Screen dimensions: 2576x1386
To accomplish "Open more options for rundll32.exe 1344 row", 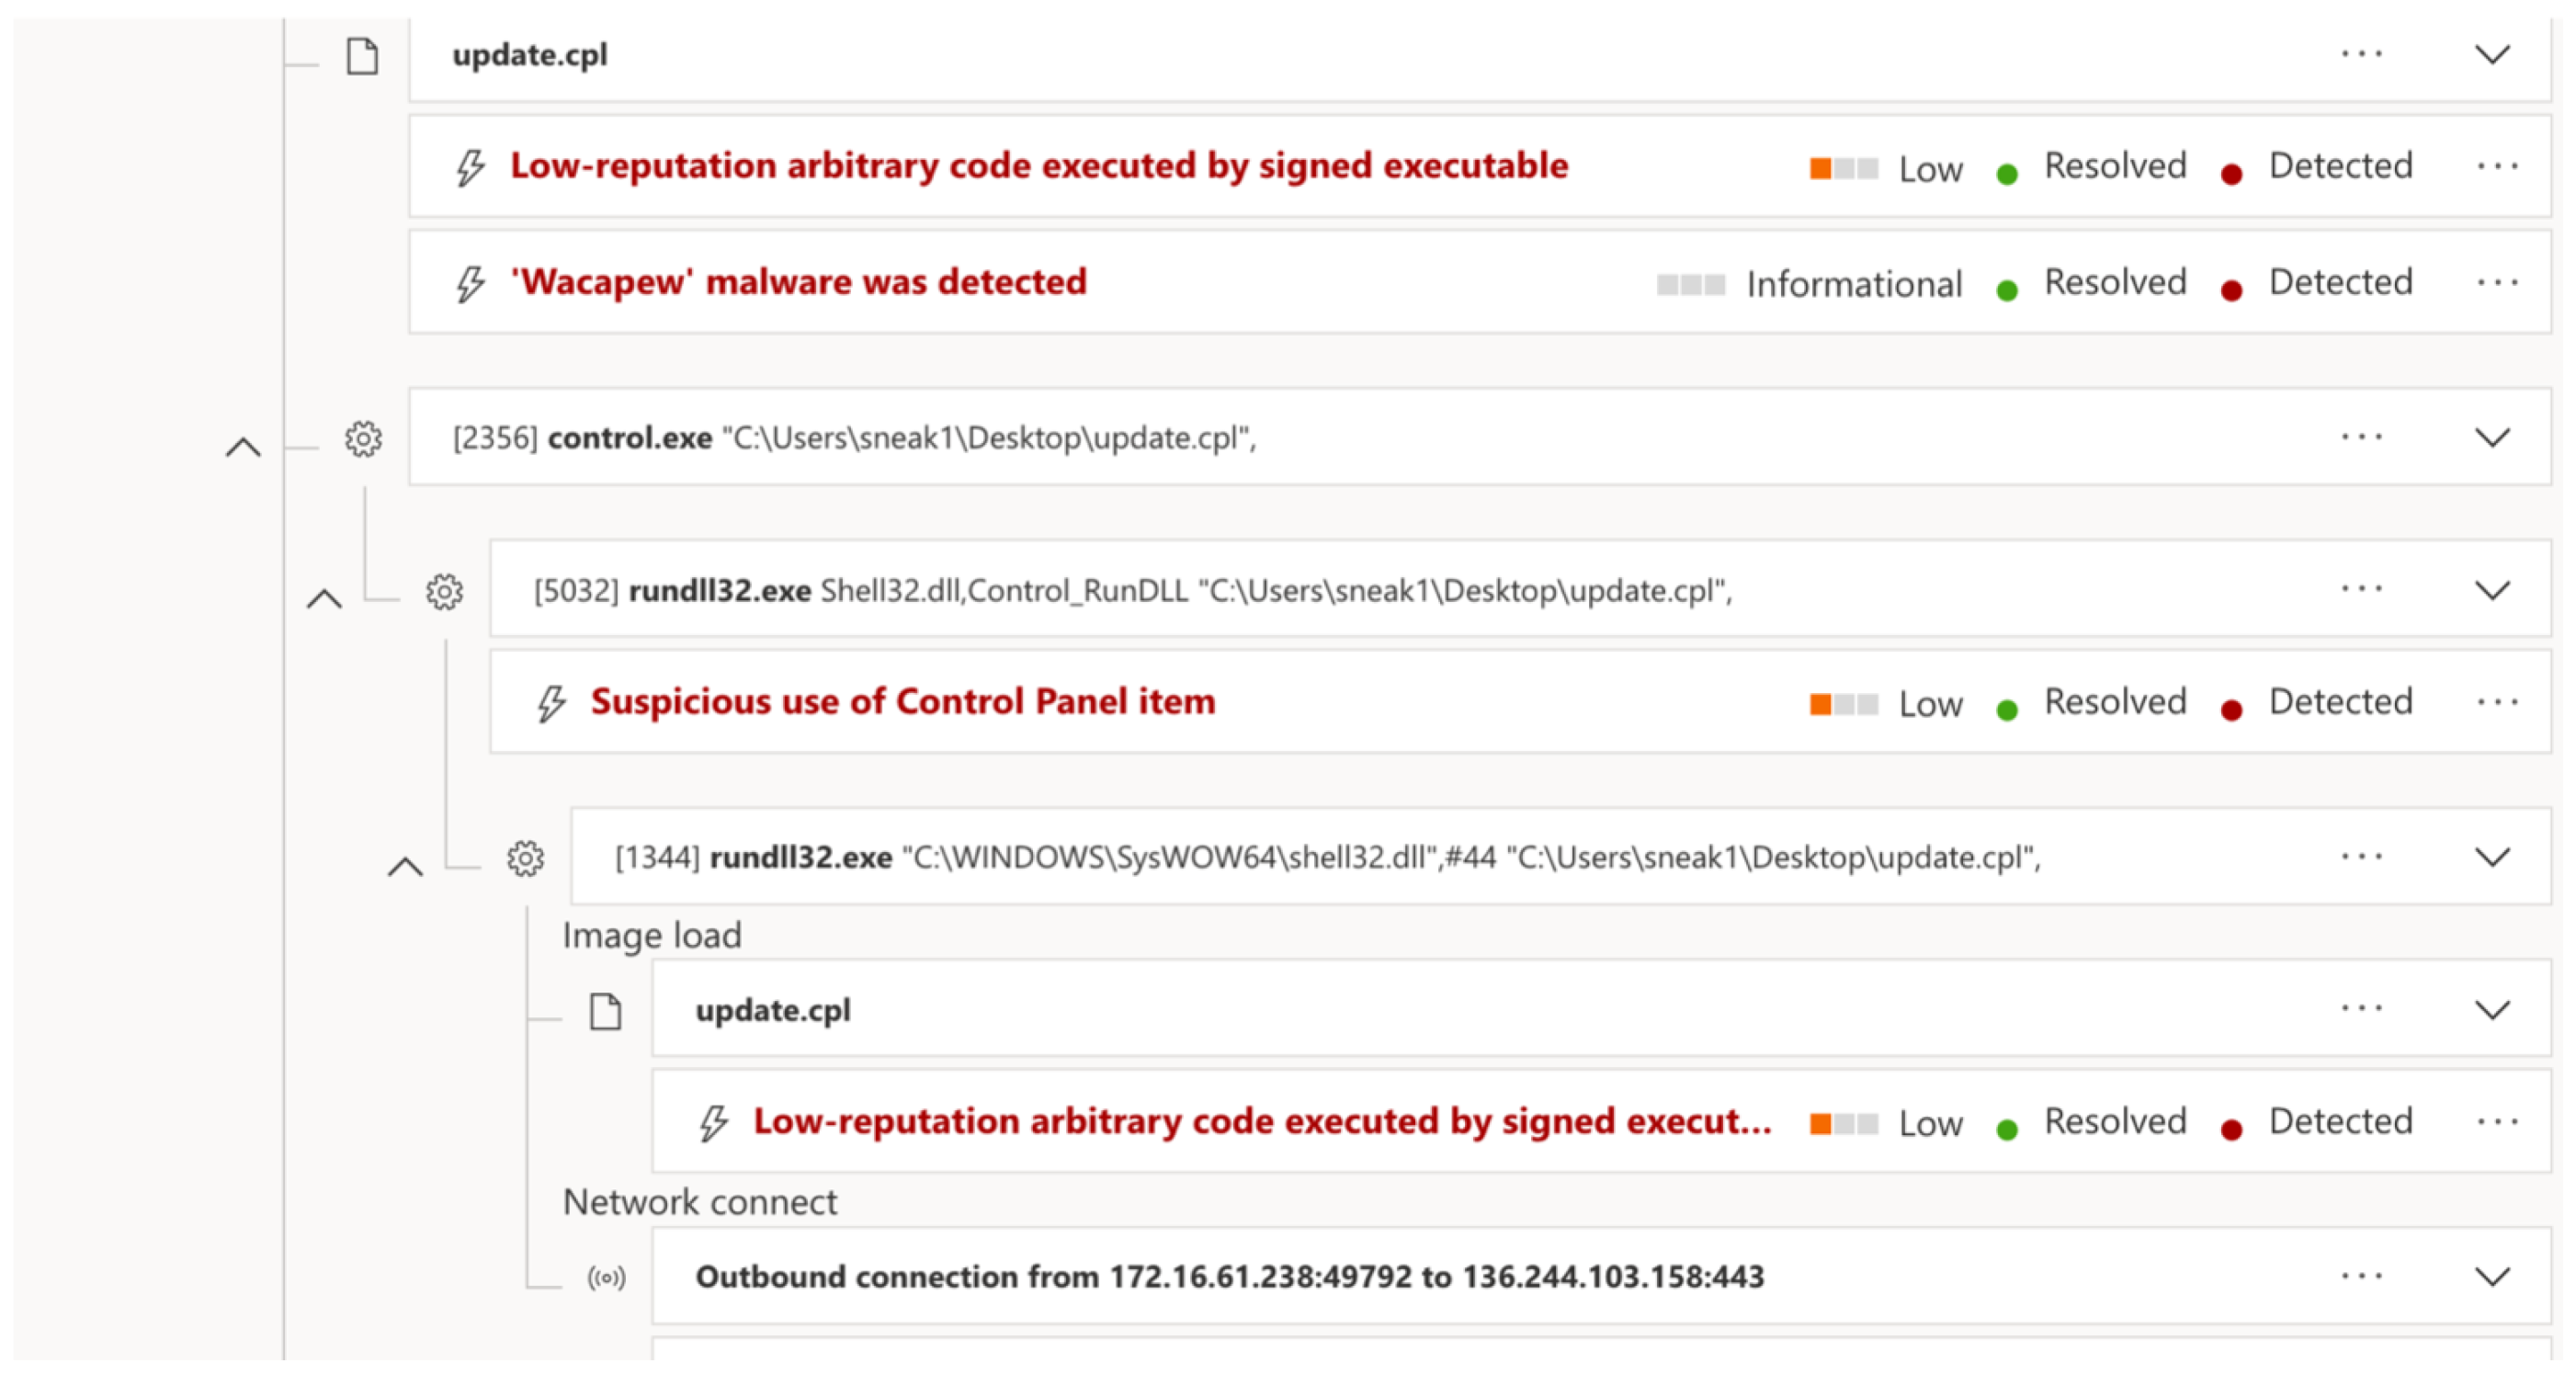I will (x=2361, y=857).
